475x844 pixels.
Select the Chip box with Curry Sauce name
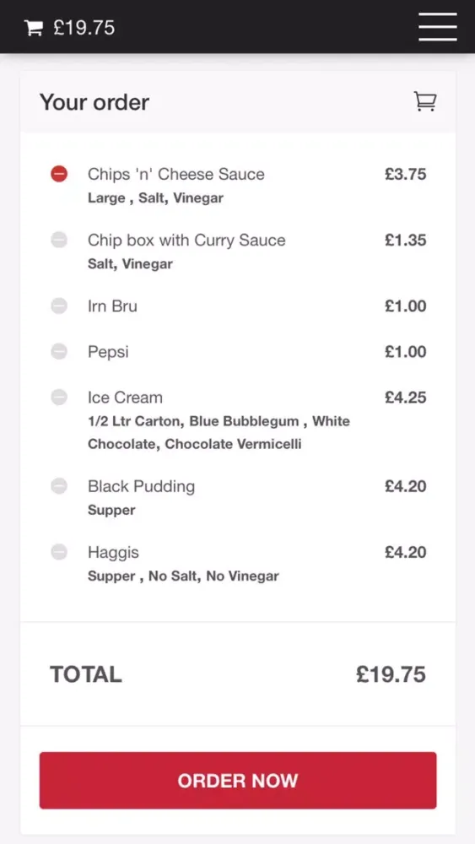pyautogui.click(x=186, y=240)
